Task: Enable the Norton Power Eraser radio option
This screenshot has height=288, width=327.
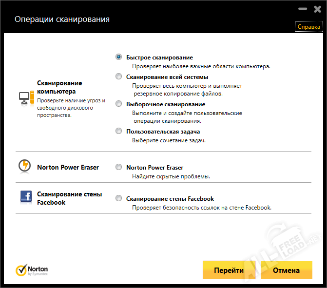Action: [x=118, y=167]
